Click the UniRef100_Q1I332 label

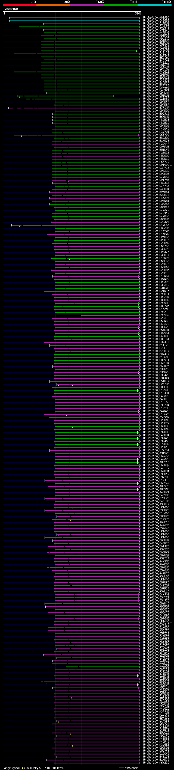point(156,697)
